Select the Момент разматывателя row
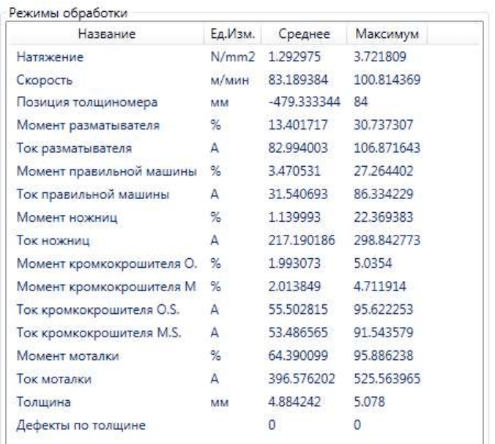Viewport: 495px width, 444px height. pyautogui.click(x=244, y=125)
